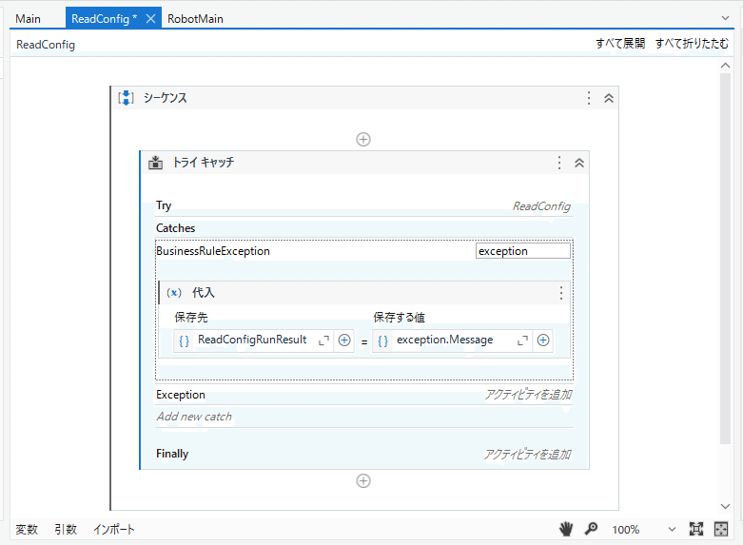743x545 pixels.
Task: Click the scrollbar up arrow
Action: (x=725, y=66)
